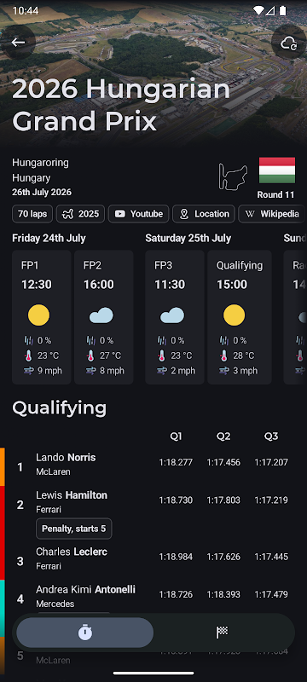Image resolution: width=307 pixels, height=682 pixels.
Task: Select the qualifying stopwatch tab
Action: tap(84, 633)
